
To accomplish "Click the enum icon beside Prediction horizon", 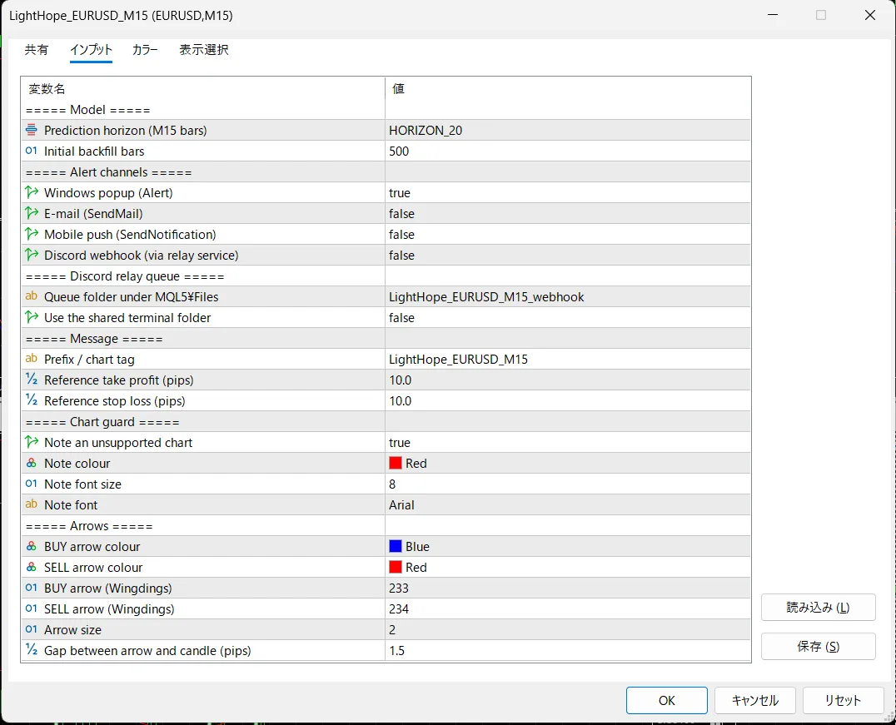I will (32, 130).
